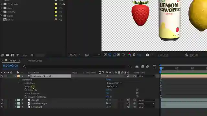Screen dimensions: 207x116
Task: Take a snapshot with the camera icon
Action: [x=147, y=55]
